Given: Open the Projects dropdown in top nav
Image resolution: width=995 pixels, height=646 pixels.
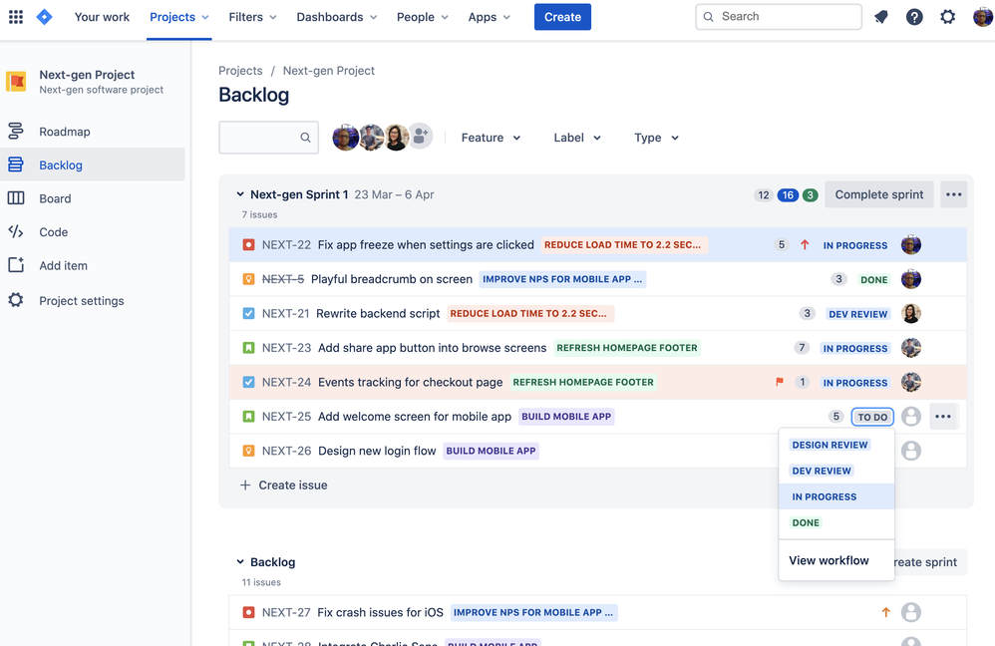Looking at the screenshot, I should coord(178,17).
